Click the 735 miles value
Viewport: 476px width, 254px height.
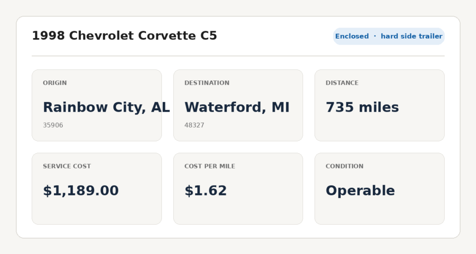coord(362,107)
